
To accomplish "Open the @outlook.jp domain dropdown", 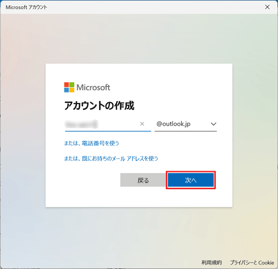I will tap(186, 124).
